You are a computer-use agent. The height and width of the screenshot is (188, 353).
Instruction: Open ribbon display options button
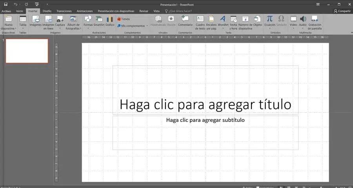coord(318,4)
